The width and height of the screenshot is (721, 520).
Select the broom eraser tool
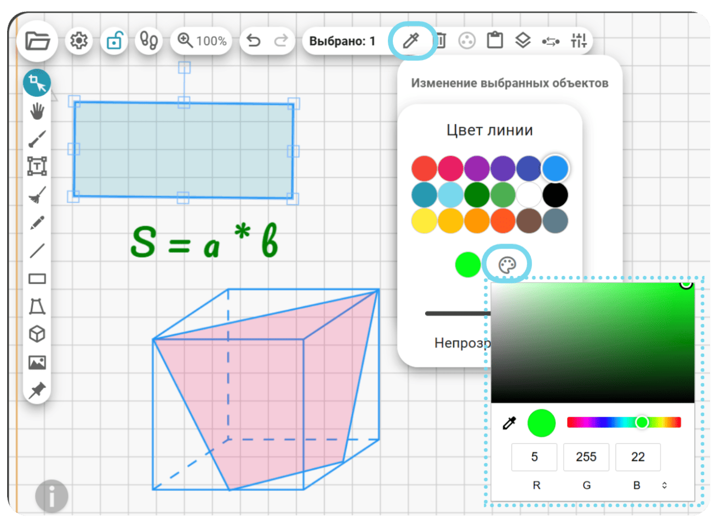[37, 195]
